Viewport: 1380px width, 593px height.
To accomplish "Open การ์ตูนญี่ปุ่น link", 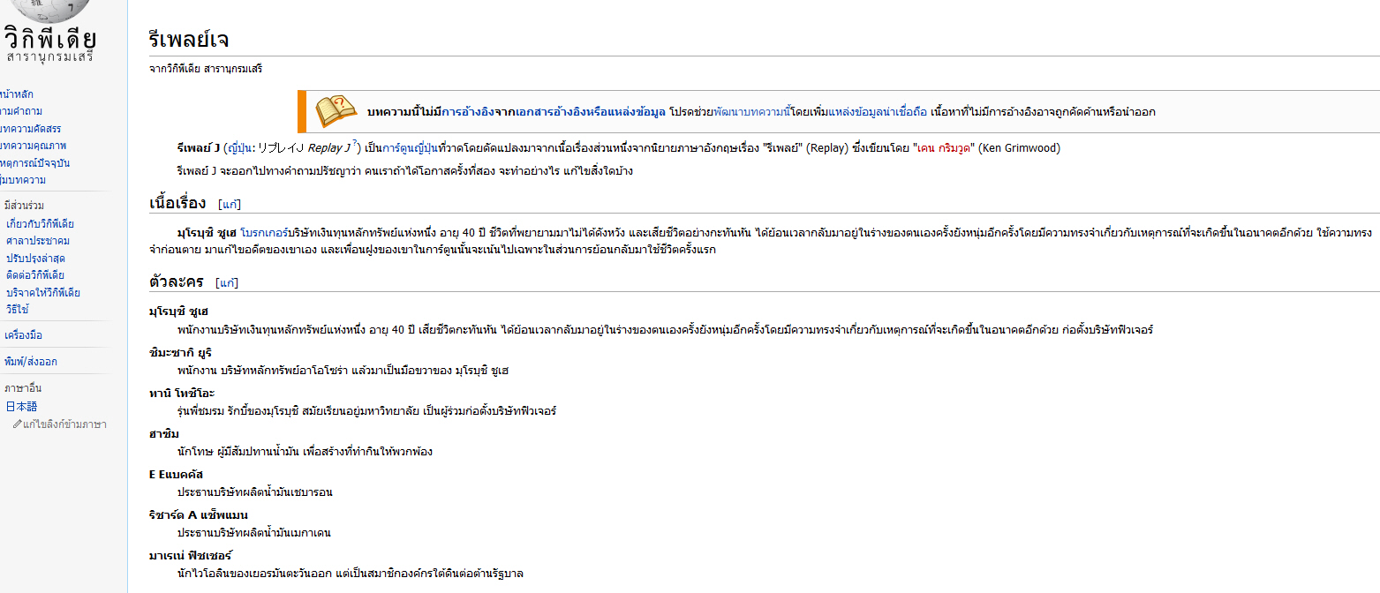I will coord(411,148).
